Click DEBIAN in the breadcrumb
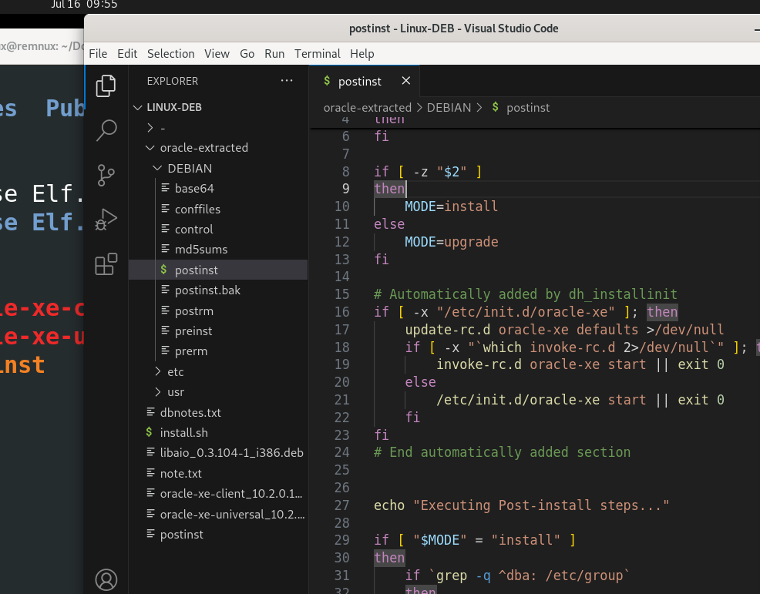Image resolution: width=760 pixels, height=594 pixels. tap(449, 108)
